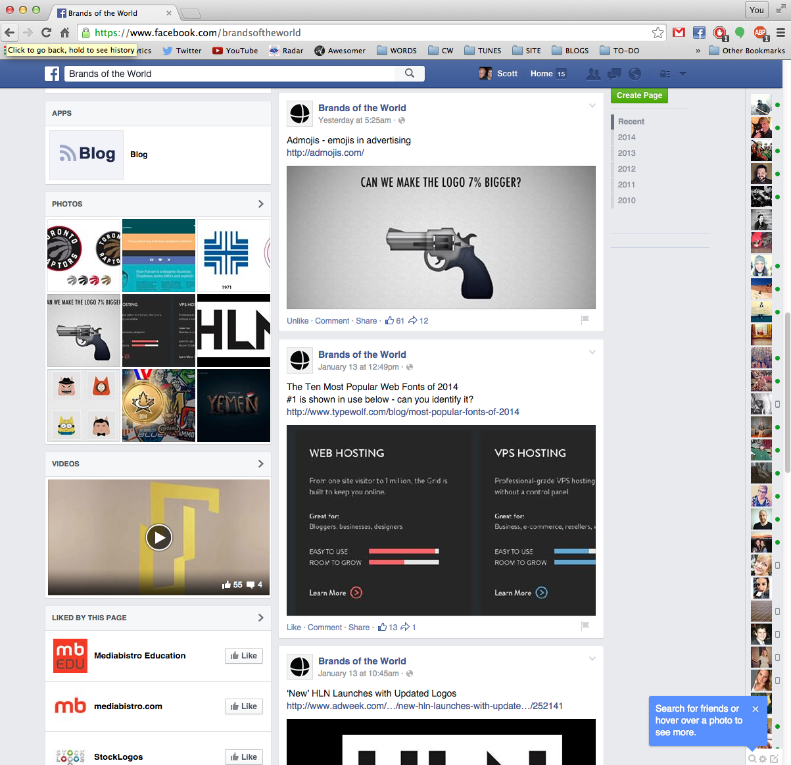Report the web fonts post with flag icon
This screenshot has height=765, width=791.
click(585, 626)
